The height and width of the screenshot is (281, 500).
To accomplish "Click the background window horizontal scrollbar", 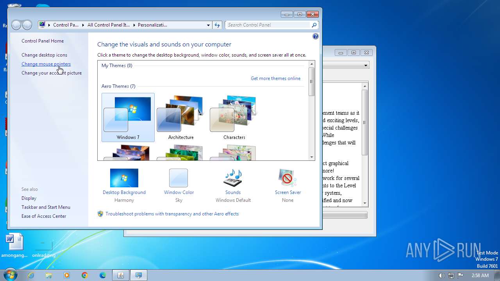I will pos(345,215).
